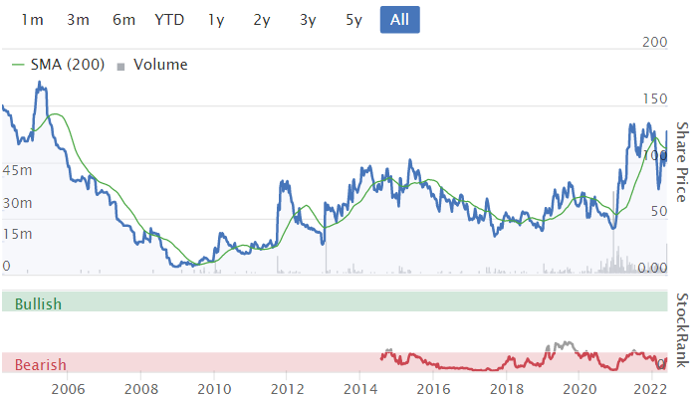Click the grey Volume legend square
The width and height of the screenshot is (697, 396).
pyautogui.click(x=120, y=67)
